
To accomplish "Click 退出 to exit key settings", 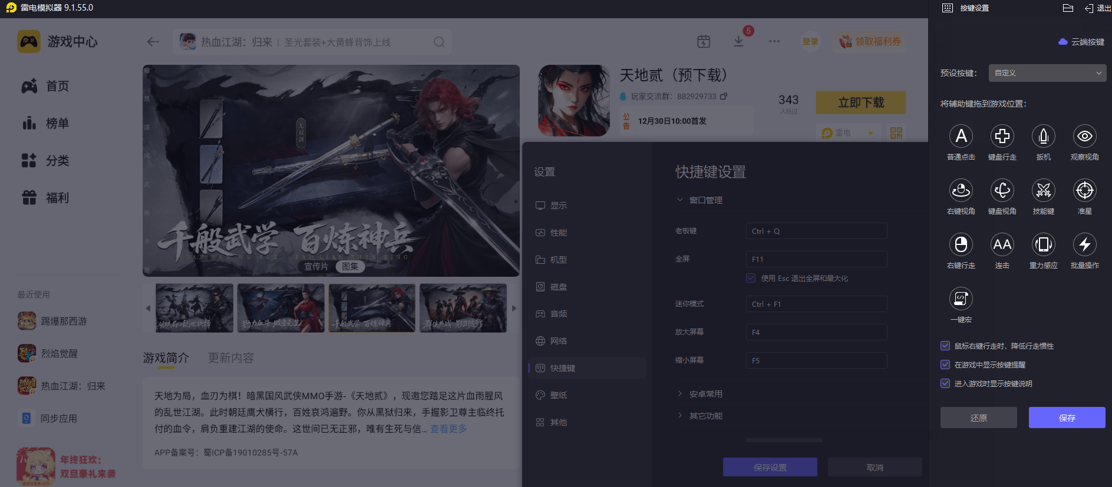I will coord(1097,8).
